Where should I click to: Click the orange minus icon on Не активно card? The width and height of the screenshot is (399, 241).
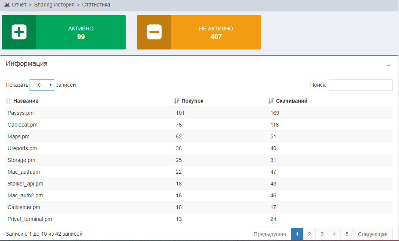[154, 32]
